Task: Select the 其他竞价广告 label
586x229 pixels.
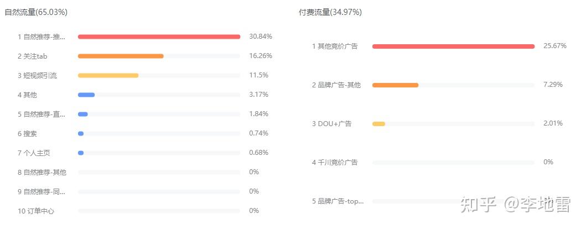Action: pos(334,46)
